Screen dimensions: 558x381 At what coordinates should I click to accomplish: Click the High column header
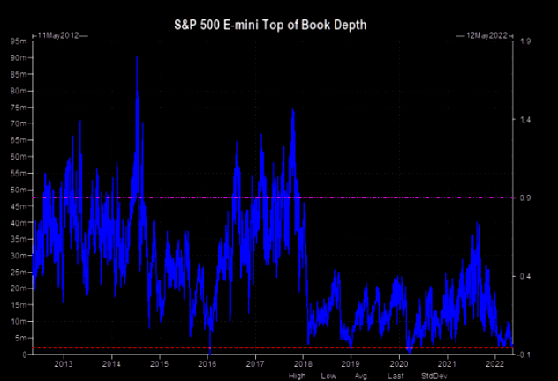pos(298,376)
